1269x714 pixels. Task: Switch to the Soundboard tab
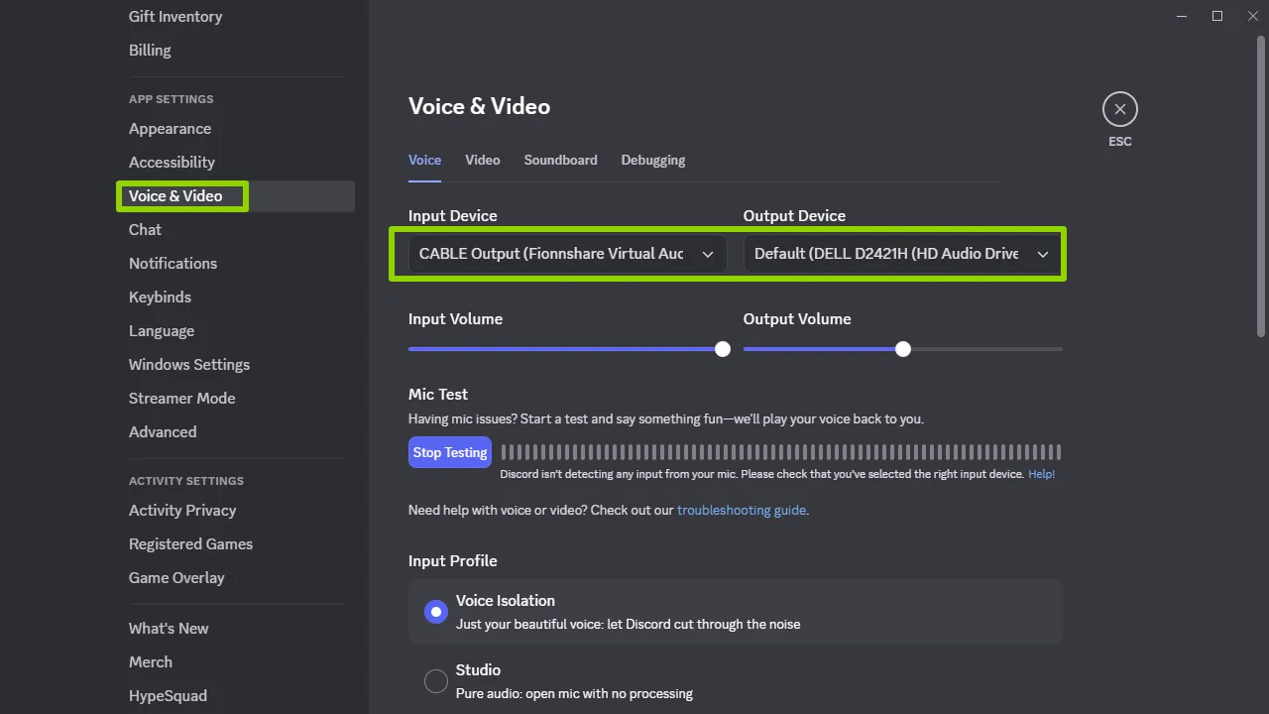(x=560, y=160)
